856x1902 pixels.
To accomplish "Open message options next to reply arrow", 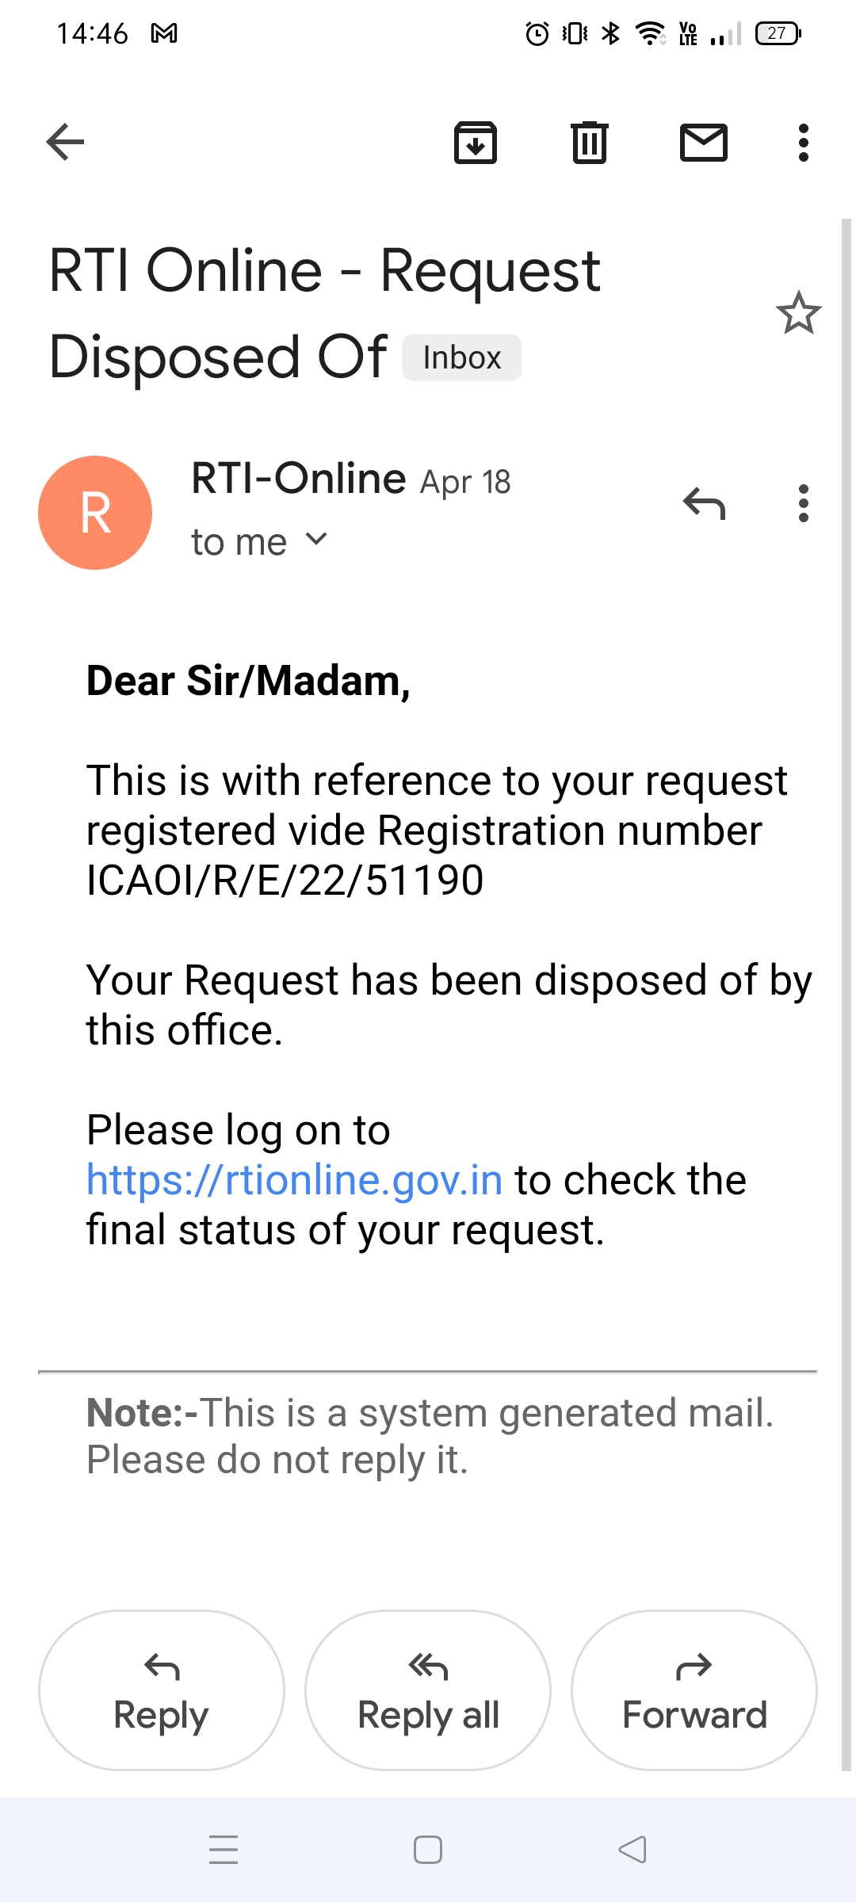I will pyautogui.click(x=803, y=503).
